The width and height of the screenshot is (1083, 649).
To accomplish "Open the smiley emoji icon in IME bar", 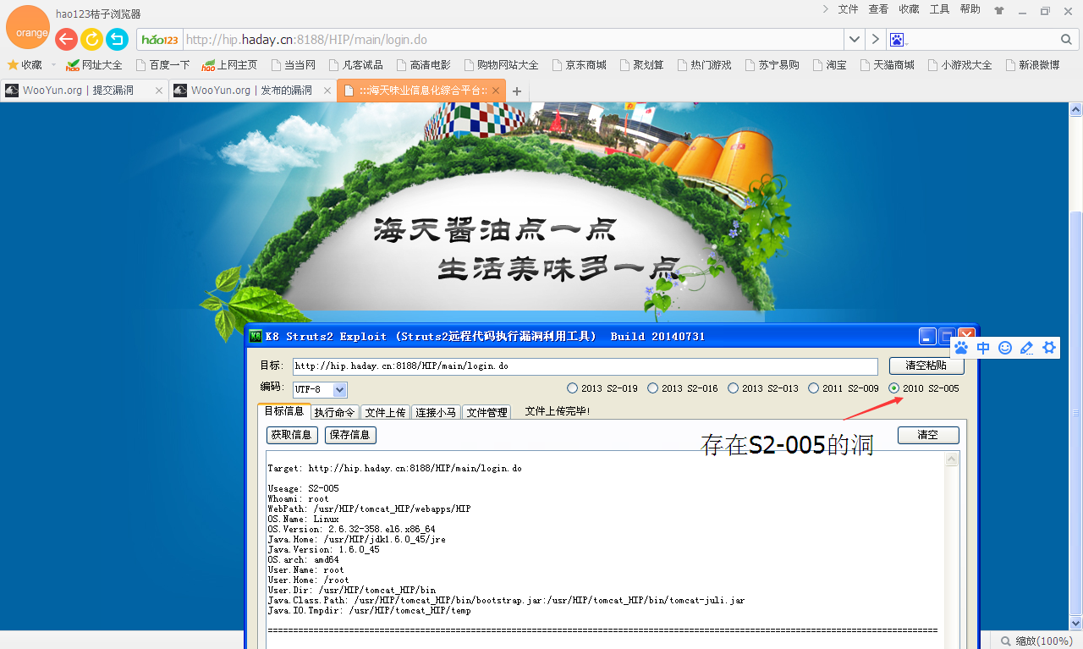I will click(1005, 348).
